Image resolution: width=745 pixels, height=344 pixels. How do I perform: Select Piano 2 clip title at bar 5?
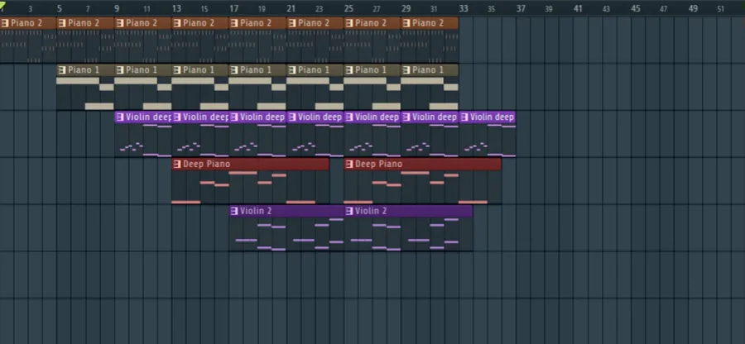coord(84,23)
